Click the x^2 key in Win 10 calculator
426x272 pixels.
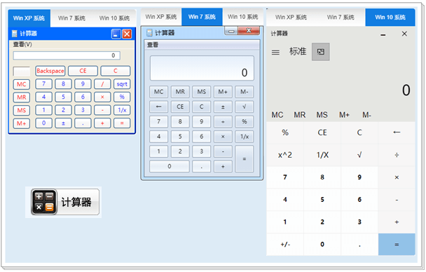285,155
